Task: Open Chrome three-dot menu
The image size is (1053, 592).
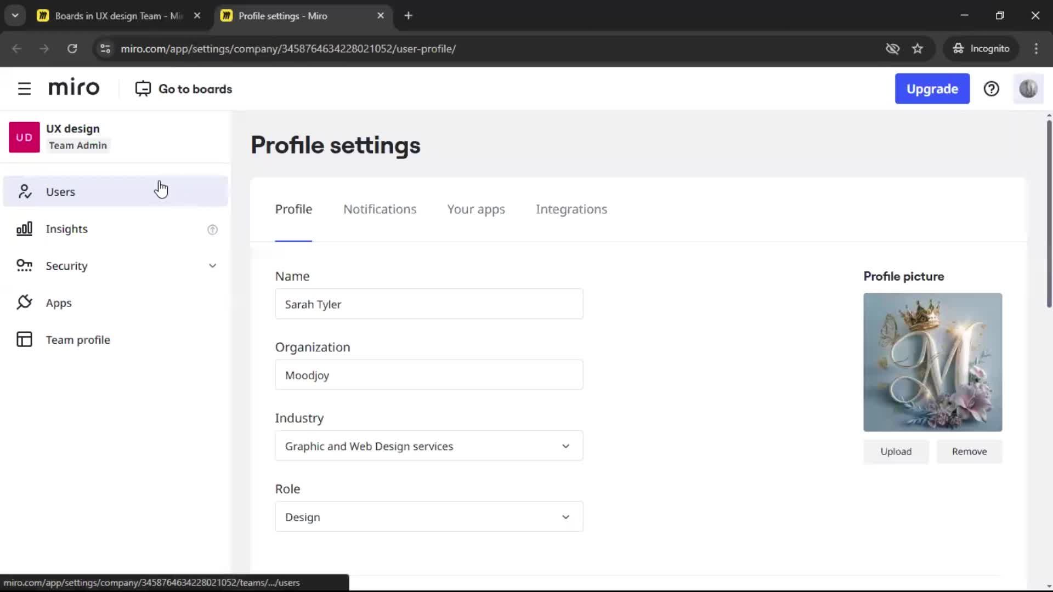Action: click(x=1036, y=48)
